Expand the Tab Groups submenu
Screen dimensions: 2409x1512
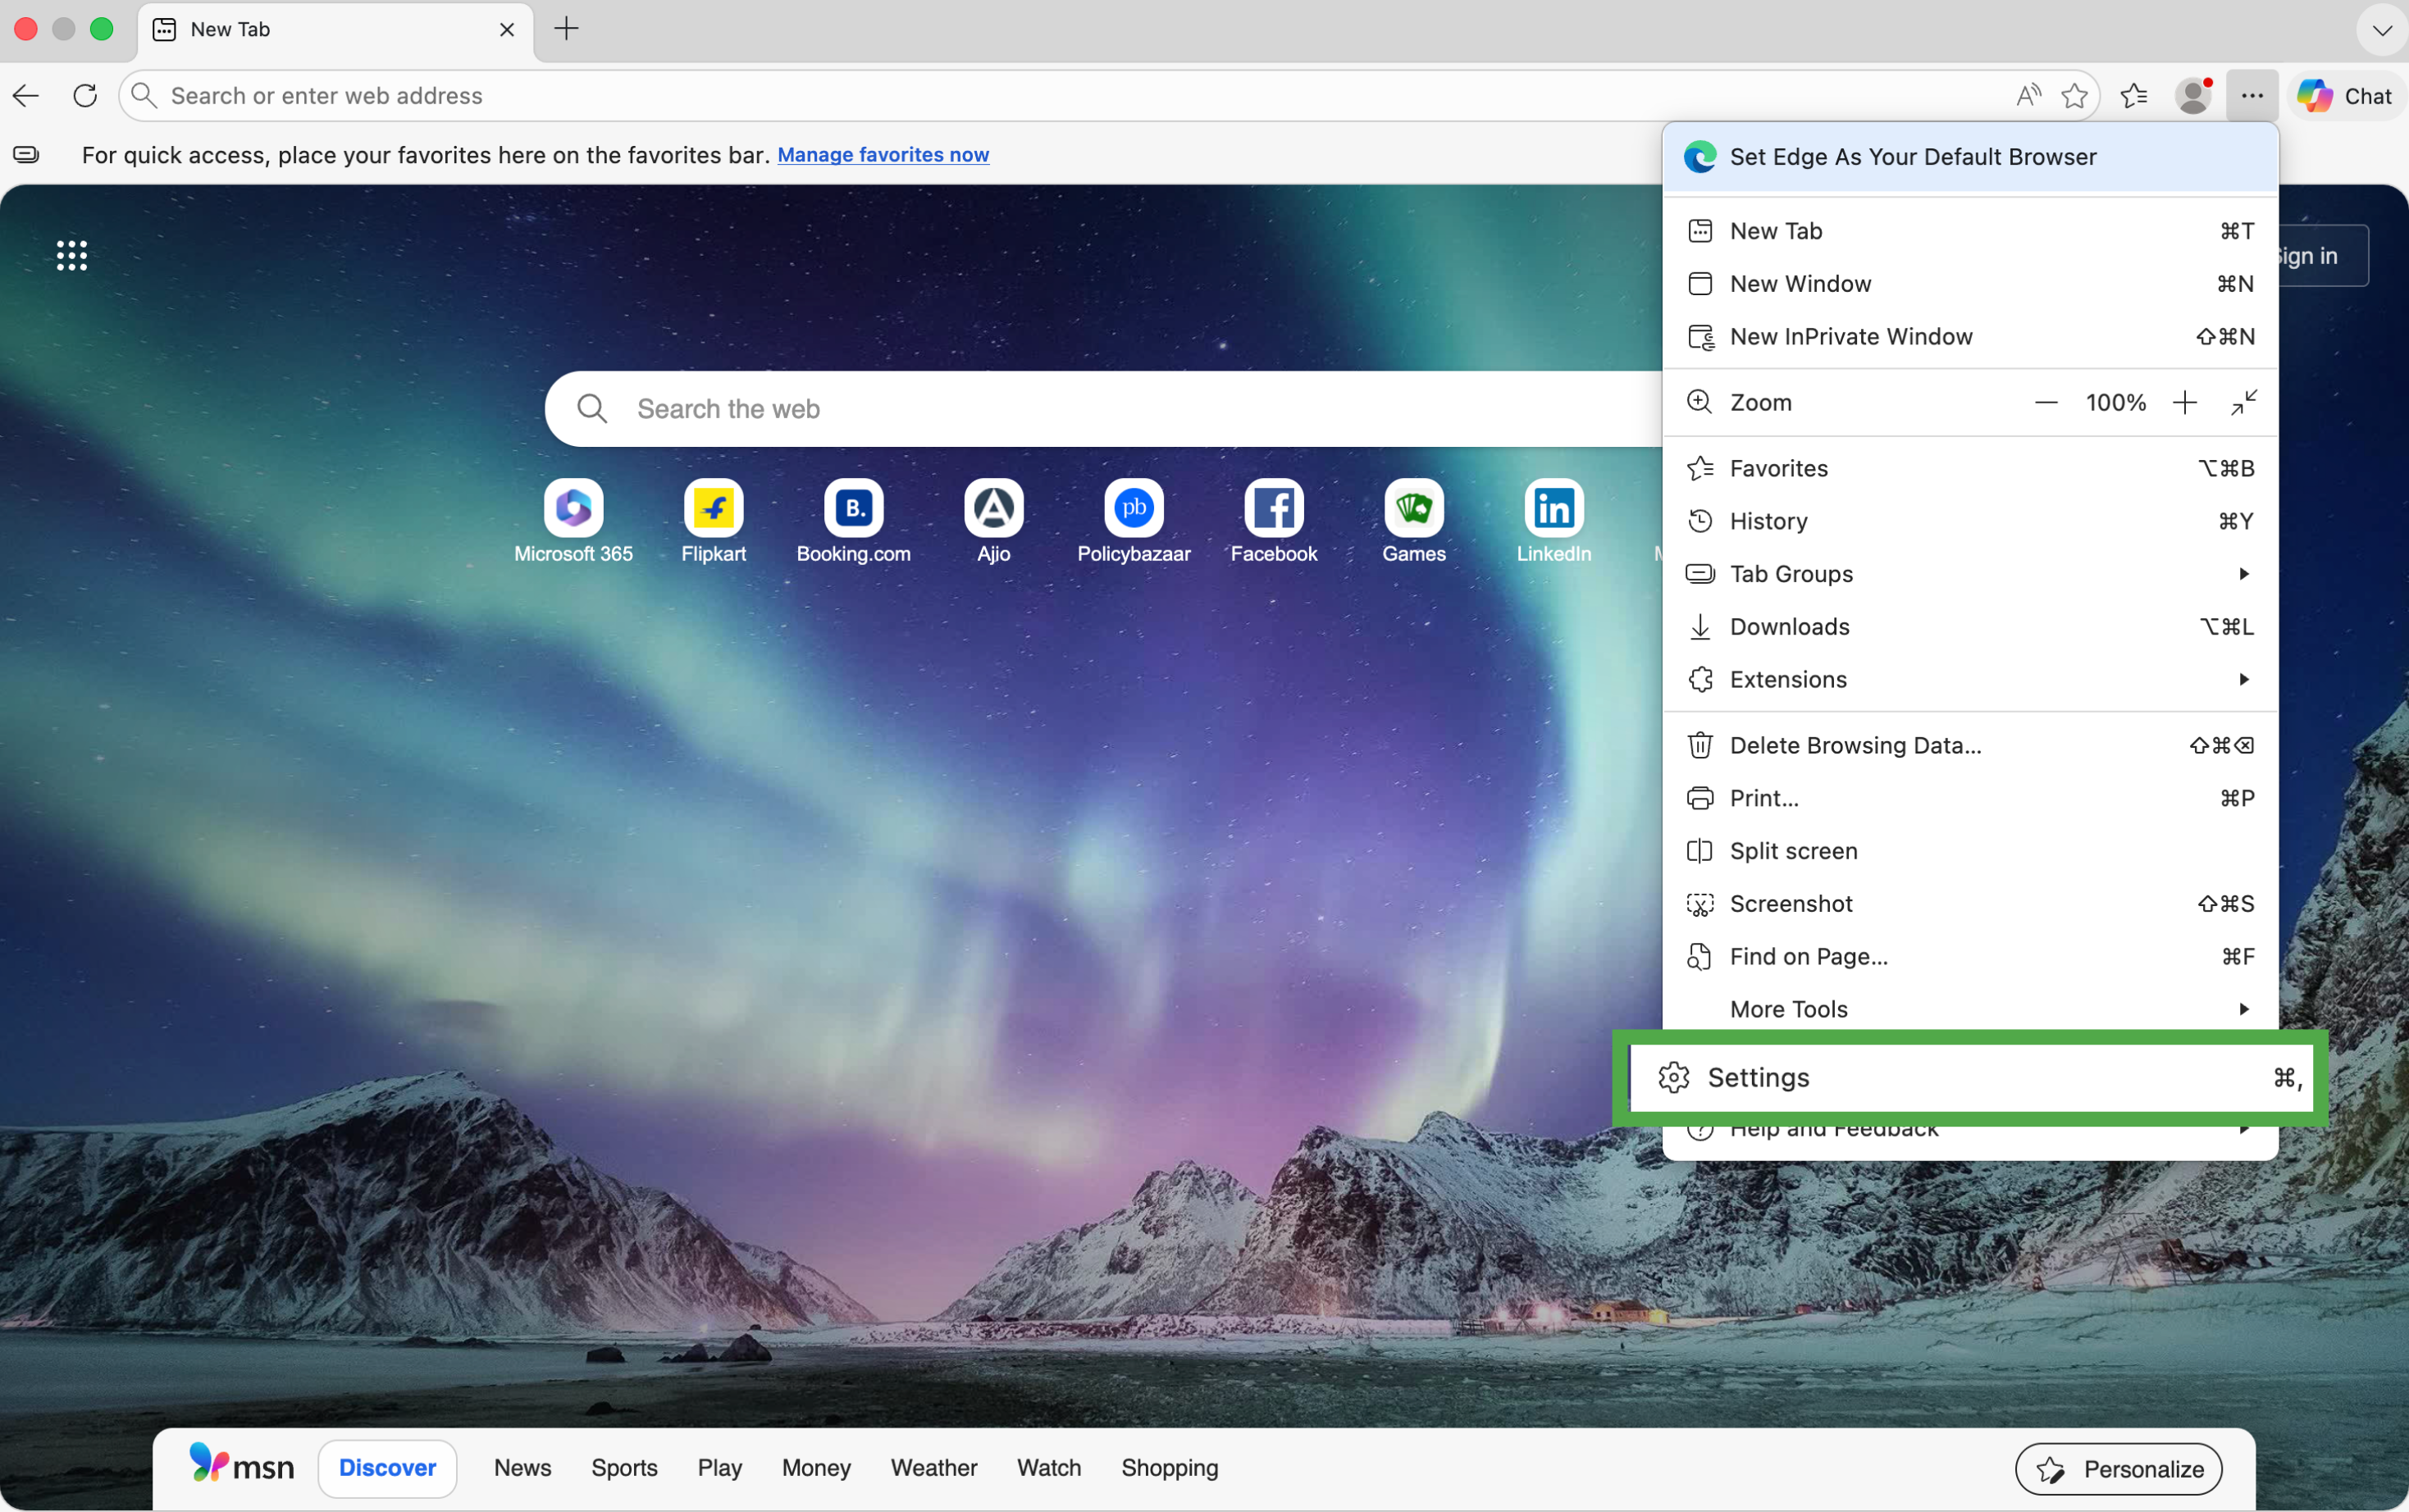coord(1970,573)
